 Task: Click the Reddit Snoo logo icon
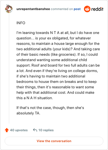click(x=87, y=9)
